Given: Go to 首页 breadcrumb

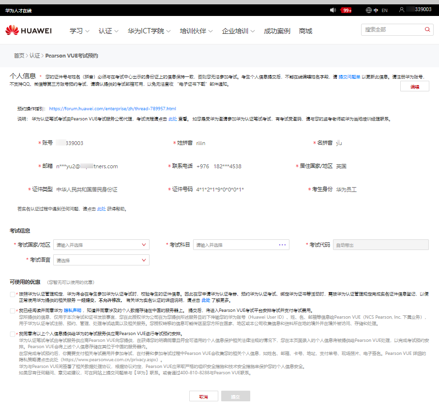Looking at the screenshot, I should [x=19, y=56].
